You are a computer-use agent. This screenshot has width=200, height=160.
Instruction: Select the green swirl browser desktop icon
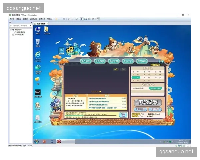tap(38, 69)
